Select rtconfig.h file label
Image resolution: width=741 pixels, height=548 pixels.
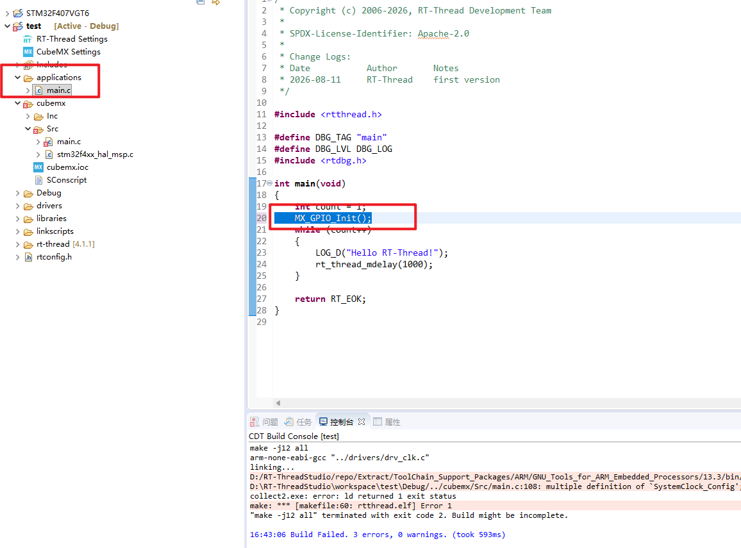(x=54, y=256)
